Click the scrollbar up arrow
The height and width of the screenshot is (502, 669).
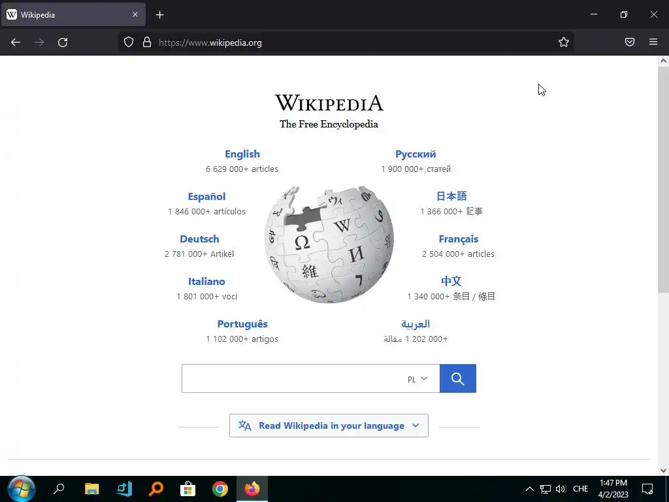[663, 61]
